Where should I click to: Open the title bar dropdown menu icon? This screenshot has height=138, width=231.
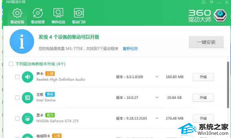click(x=212, y=2)
